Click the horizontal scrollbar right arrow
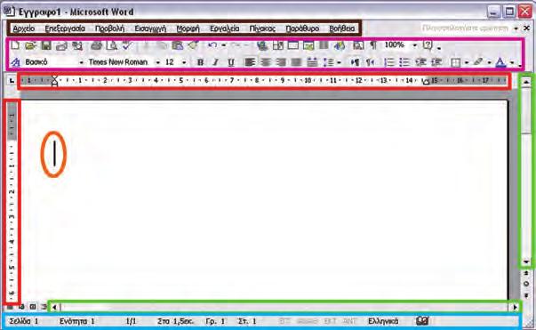Viewport: 536px width, 330px height. pos(516,307)
